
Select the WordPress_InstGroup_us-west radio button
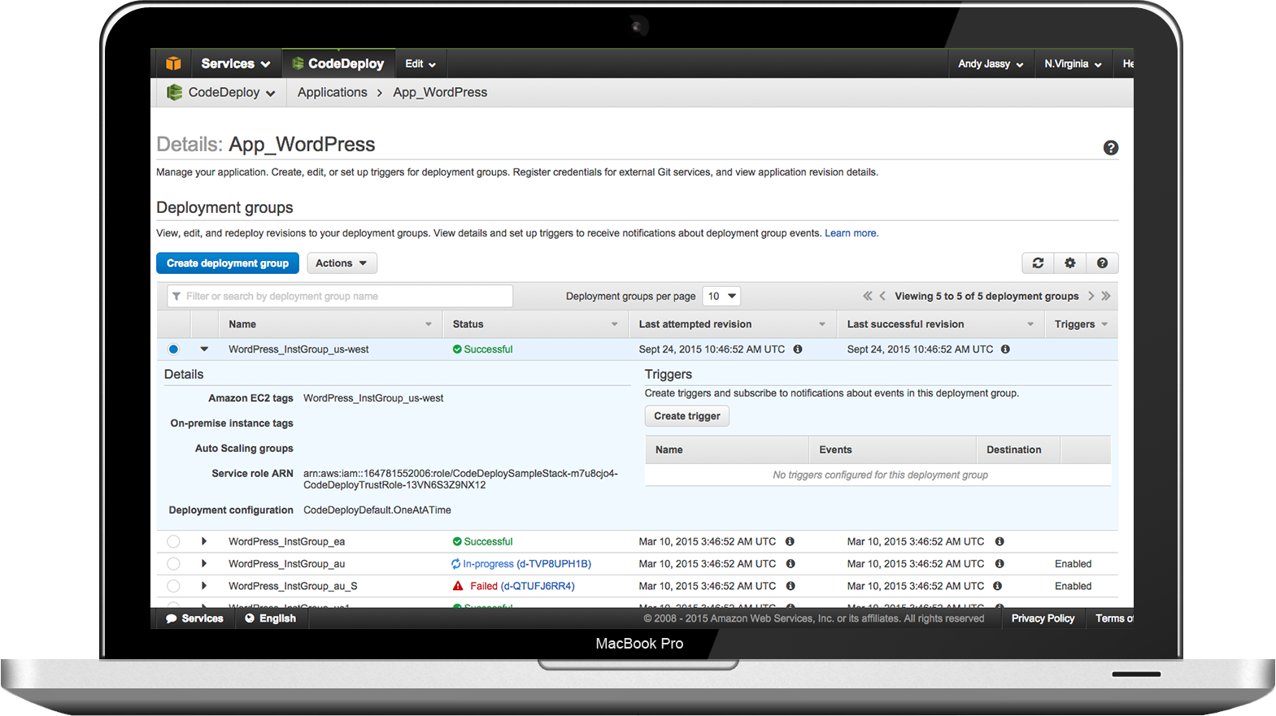(173, 349)
